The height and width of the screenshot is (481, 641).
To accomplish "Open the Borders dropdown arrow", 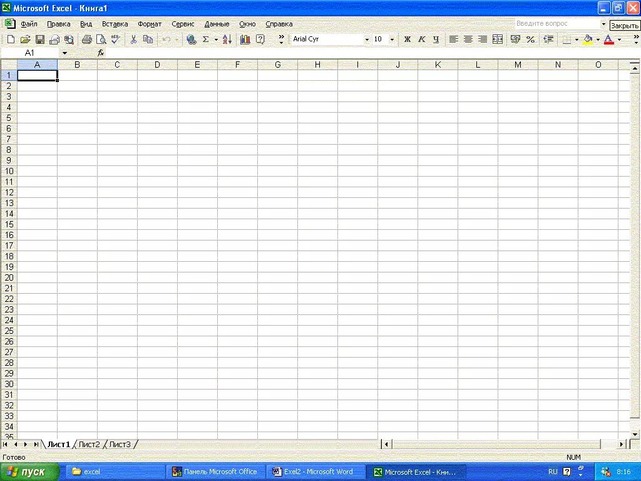I will [577, 39].
